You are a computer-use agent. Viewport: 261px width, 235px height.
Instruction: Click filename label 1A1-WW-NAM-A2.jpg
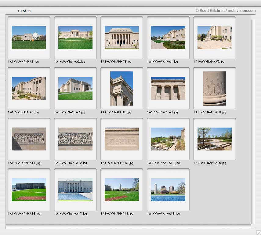point(70,62)
